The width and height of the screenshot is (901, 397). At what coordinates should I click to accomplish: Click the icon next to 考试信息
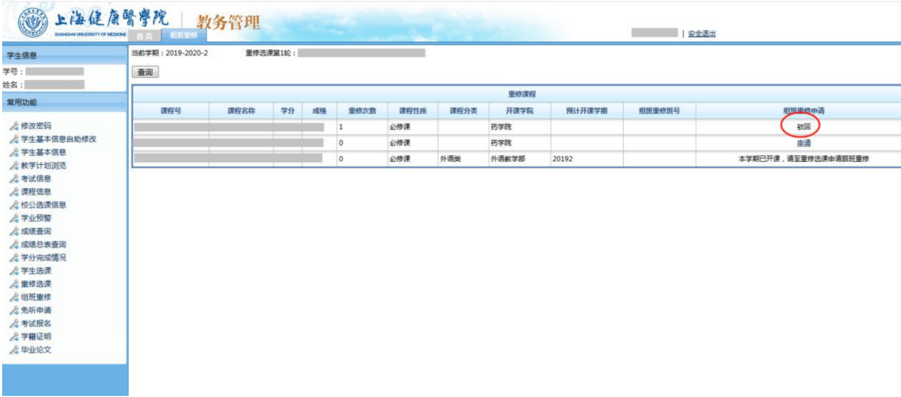(x=13, y=179)
